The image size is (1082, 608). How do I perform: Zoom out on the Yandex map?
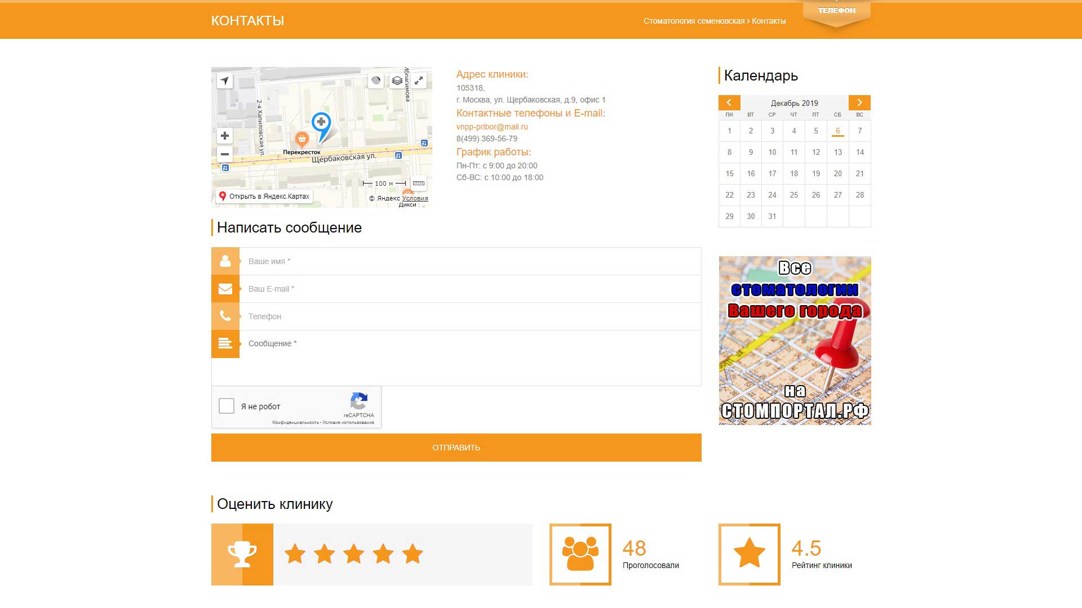pos(225,154)
